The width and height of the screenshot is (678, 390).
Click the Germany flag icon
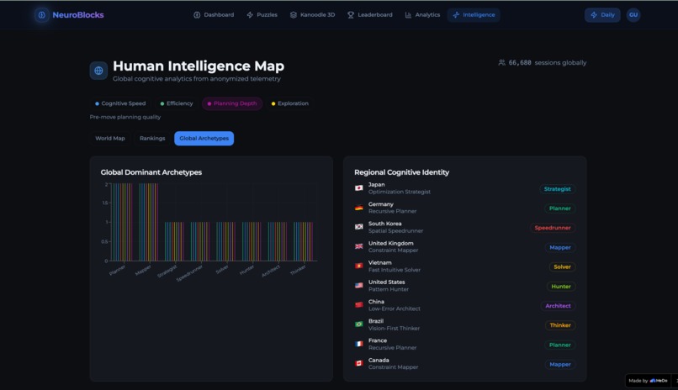pos(359,208)
